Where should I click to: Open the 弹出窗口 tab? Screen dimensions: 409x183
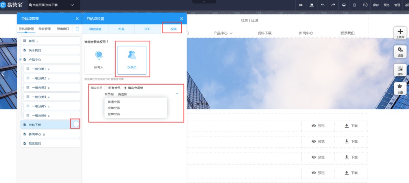pos(63,29)
